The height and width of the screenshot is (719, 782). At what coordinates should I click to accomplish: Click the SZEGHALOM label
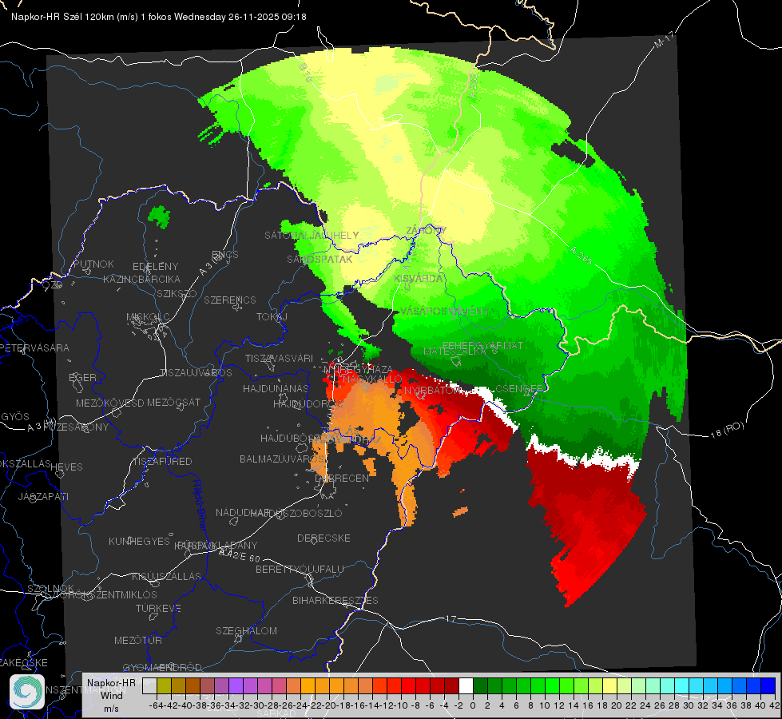click(246, 630)
